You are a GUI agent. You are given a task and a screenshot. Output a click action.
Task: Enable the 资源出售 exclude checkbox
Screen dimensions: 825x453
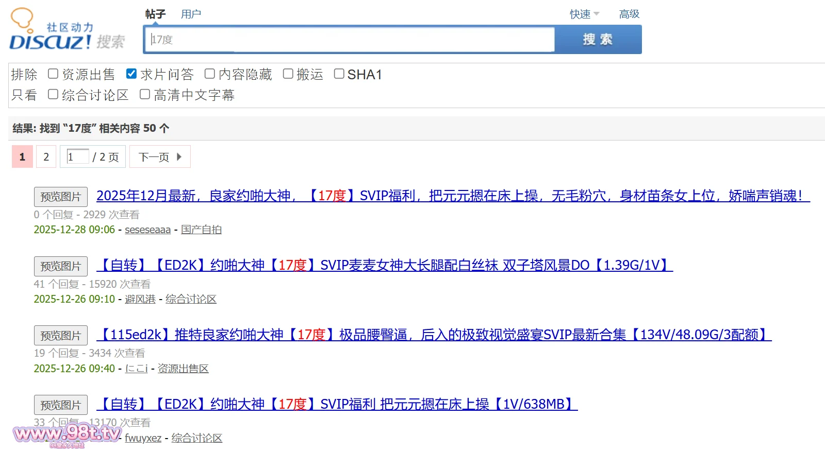pos(53,74)
